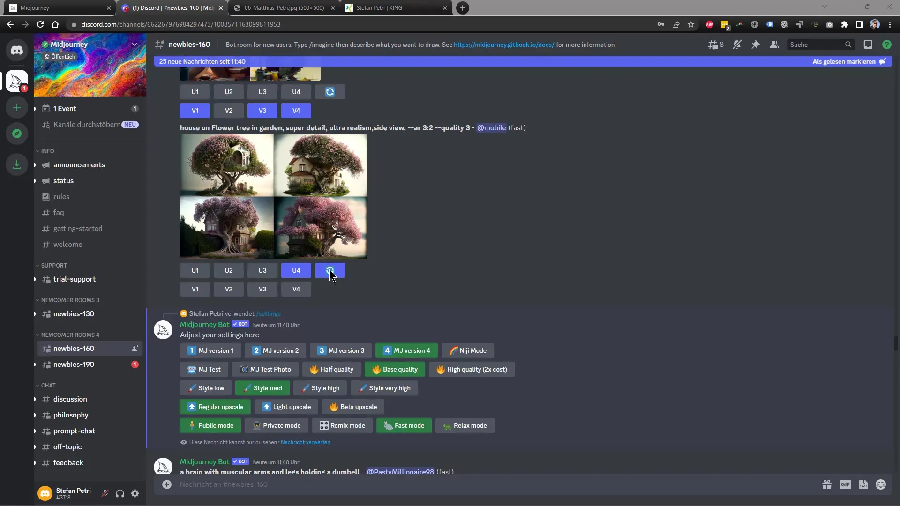Image resolution: width=900 pixels, height=506 pixels.
Task: Bookmark page with star icon
Action: 691,24
